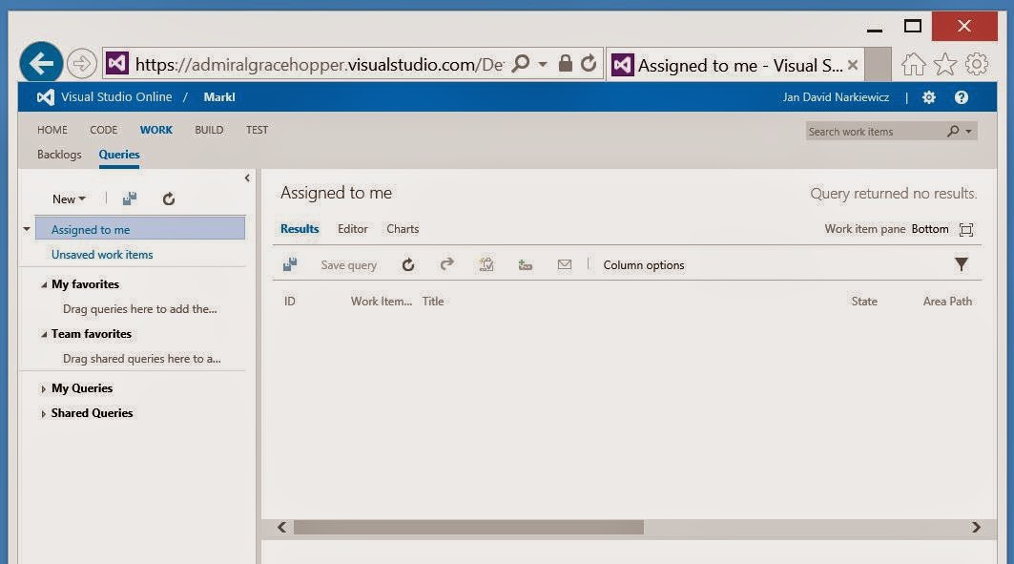Screen dimensions: 1014x564
Task: Click the Visual Studio Online link
Action: (116, 97)
